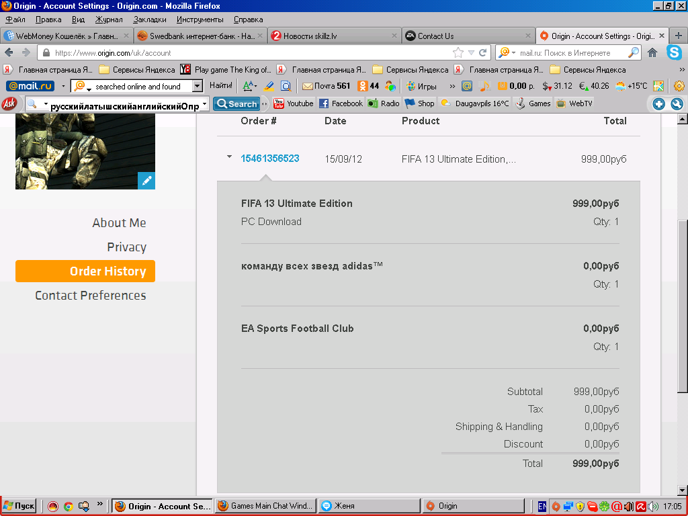This screenshot has width=688, height=516.
Task: Click the Ask Search button
Action: click(236, 104)
